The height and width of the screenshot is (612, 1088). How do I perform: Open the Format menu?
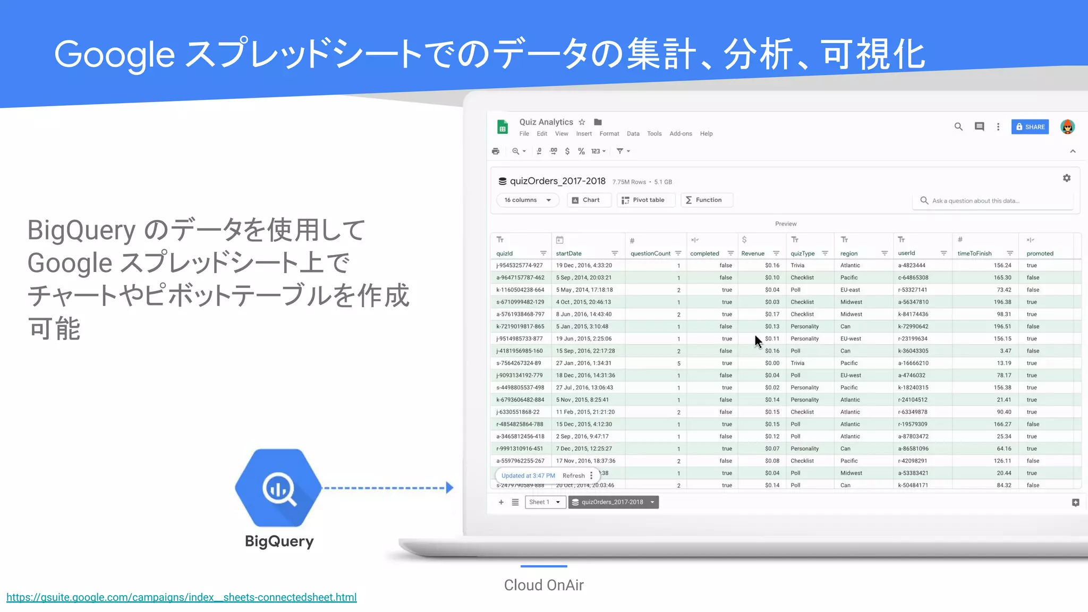(609, 133)
